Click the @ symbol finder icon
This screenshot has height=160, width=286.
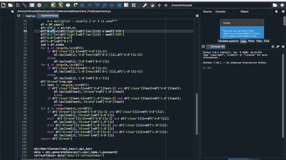pyautogui.click(x=39, y=5)
